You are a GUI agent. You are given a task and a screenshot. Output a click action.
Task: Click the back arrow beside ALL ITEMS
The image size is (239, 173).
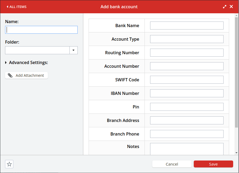pyautogui.click(x=7, y=7)
